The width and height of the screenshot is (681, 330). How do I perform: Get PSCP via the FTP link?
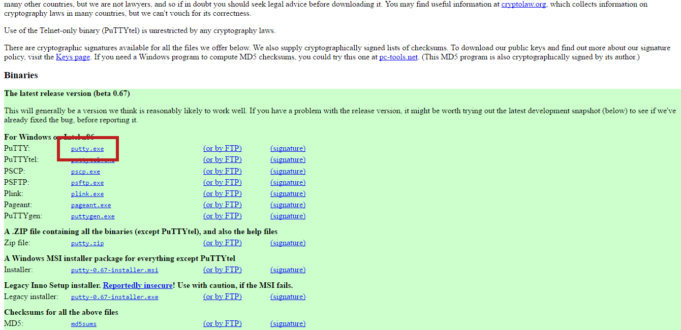(223, 171)
